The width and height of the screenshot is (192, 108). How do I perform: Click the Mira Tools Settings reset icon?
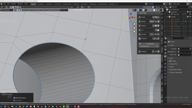[158, 52]
